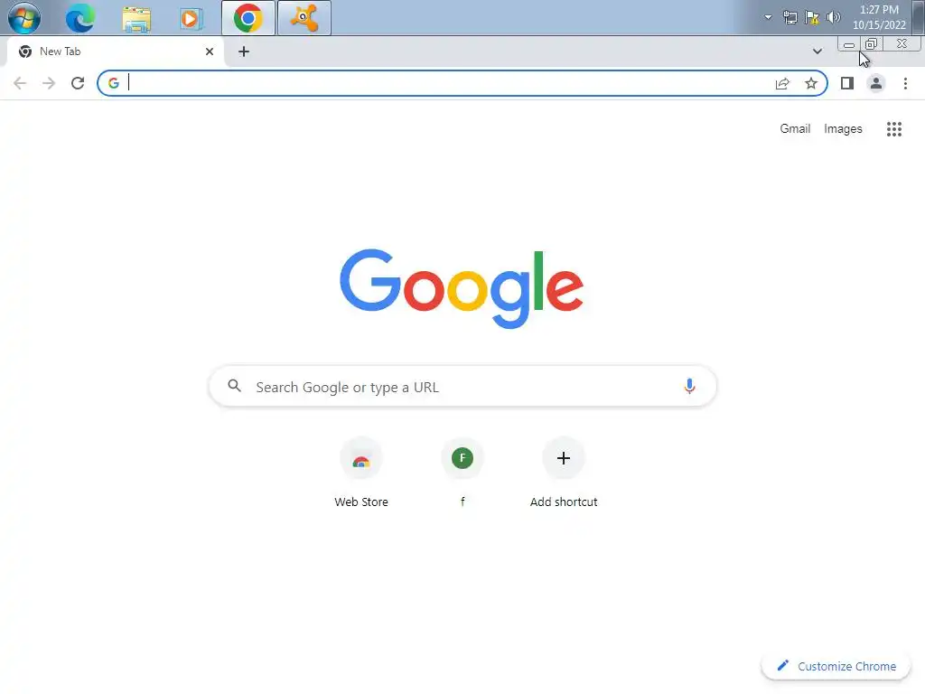The image size is (925, 694).
Task: Launch Microsoft Edge from the taskbar
Action: 80,18
